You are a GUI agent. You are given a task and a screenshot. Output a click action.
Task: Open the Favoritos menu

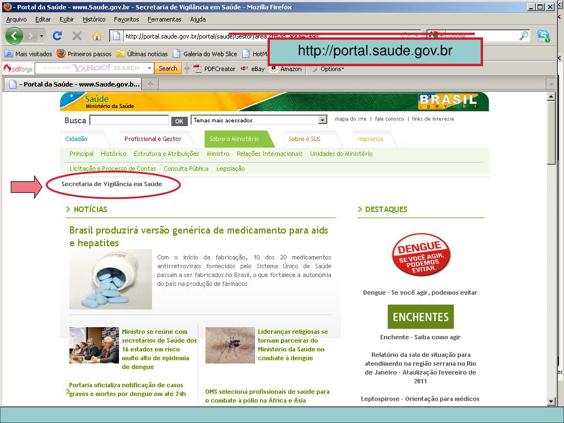126,19
